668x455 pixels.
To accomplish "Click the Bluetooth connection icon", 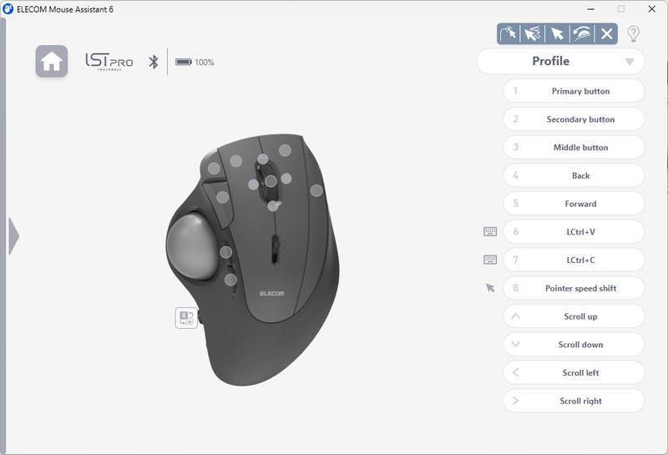I will coord(154,62).
